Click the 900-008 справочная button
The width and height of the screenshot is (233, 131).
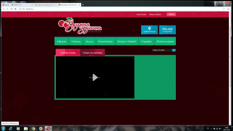point(168,30)
